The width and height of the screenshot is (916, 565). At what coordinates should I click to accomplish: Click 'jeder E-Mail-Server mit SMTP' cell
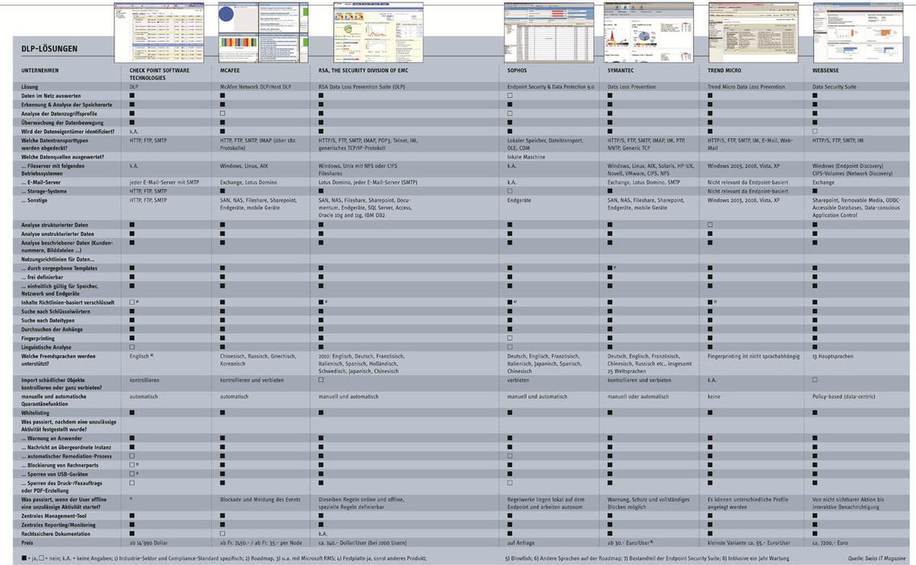click(165, 182)
